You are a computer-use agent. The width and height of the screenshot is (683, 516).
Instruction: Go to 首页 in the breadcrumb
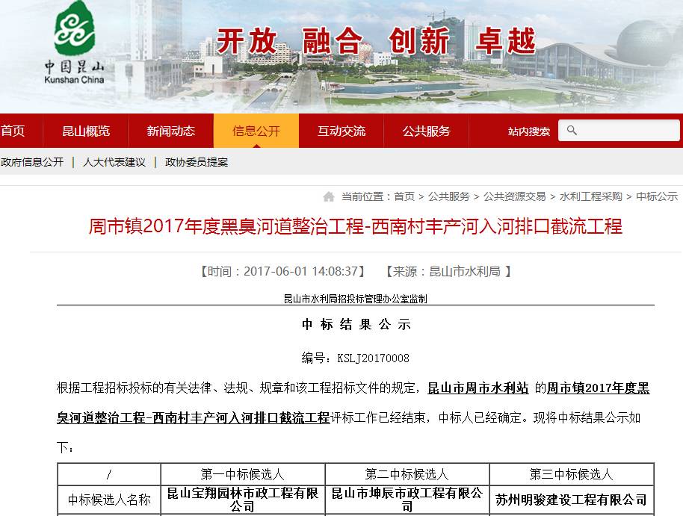(404, 197)
